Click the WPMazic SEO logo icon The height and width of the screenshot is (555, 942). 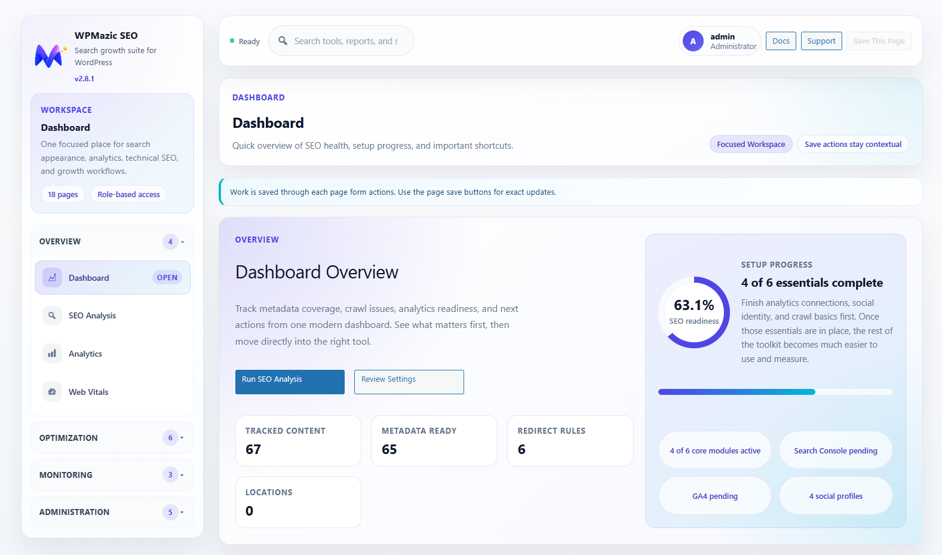50,56
